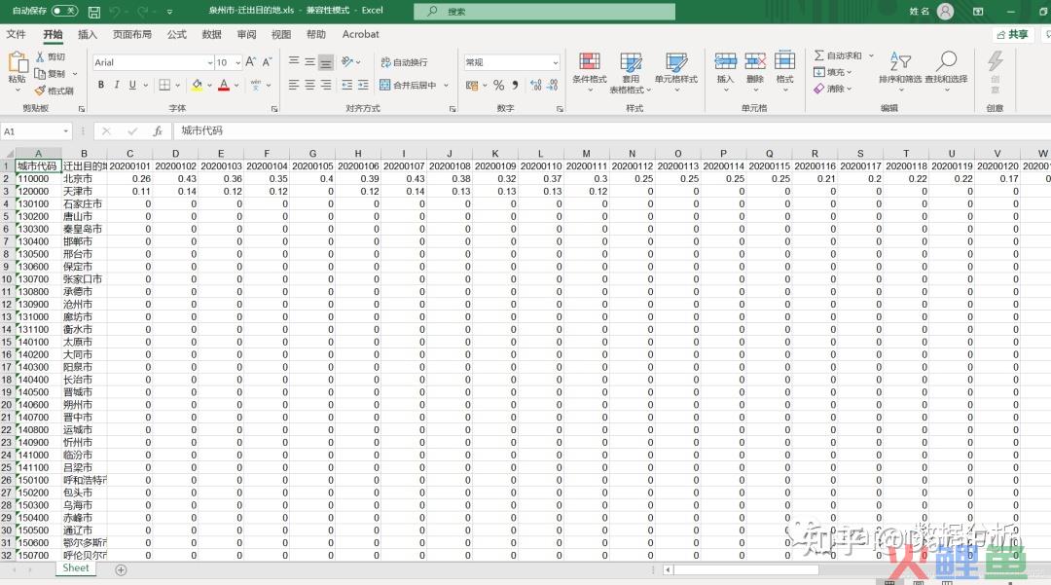Open the font size 10 dropdown

(x=238, y=62)
